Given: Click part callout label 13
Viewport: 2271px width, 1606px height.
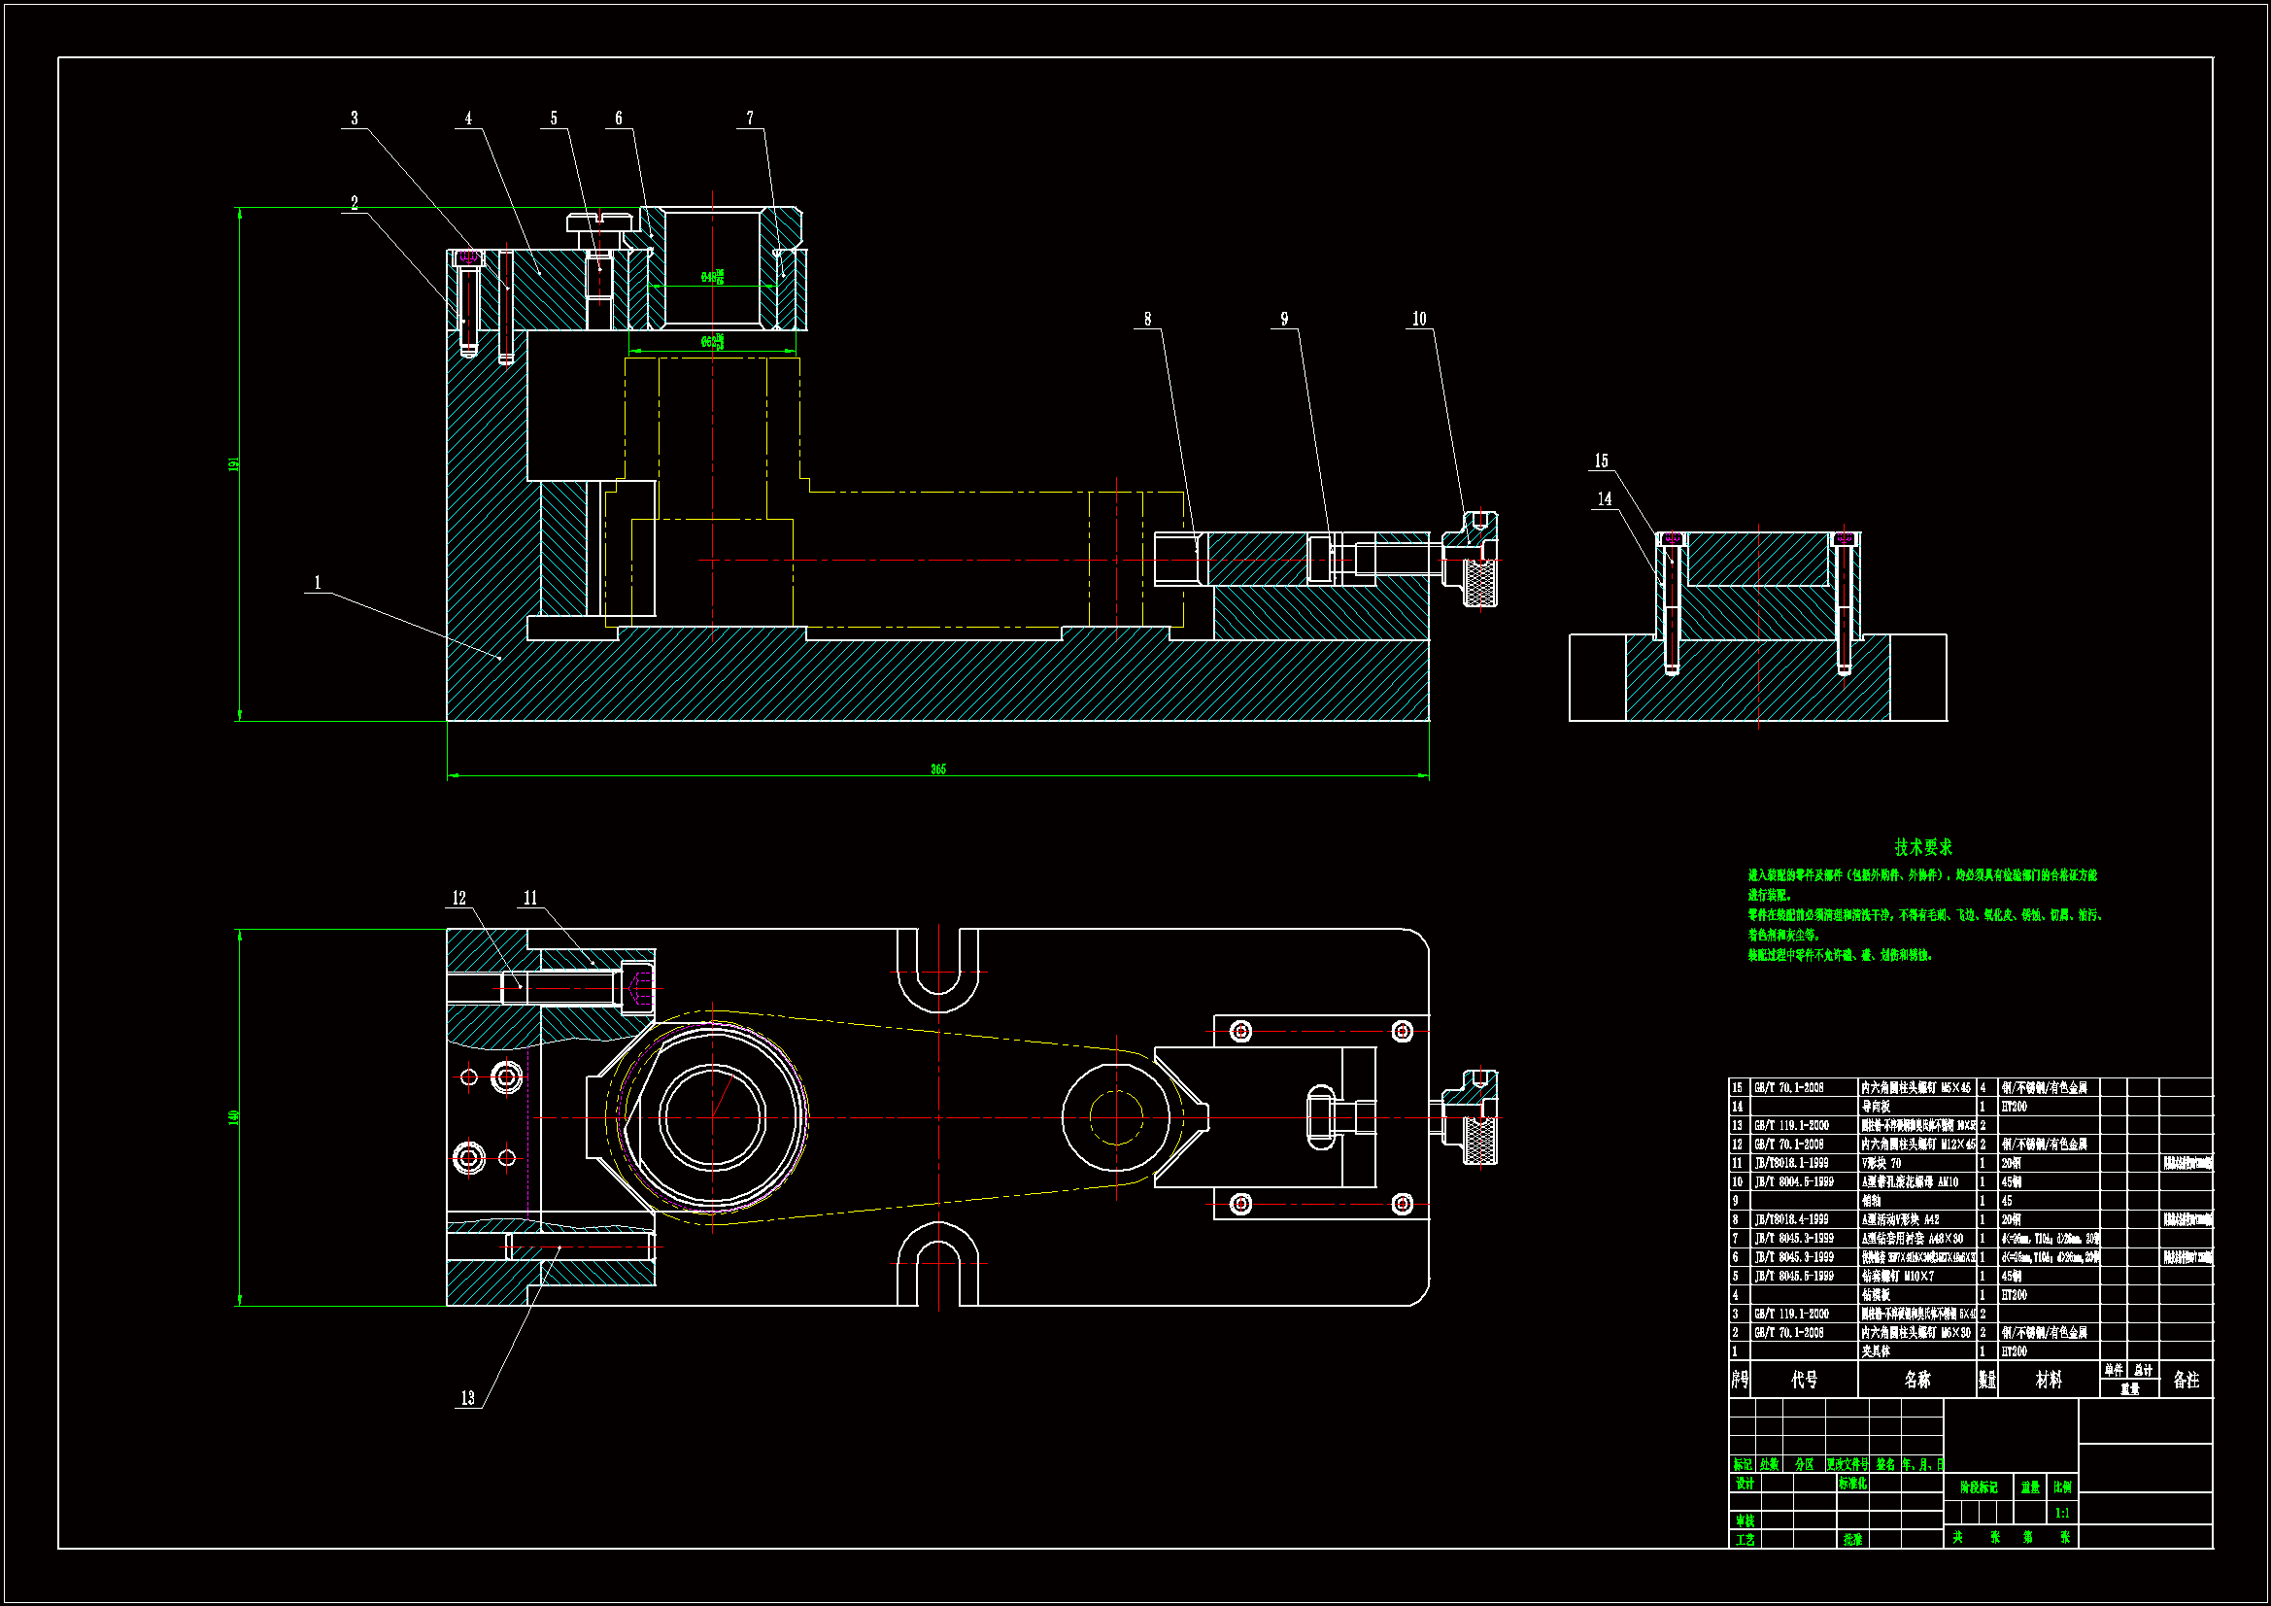Looking at the screenshot, I should coord(468,1398).
